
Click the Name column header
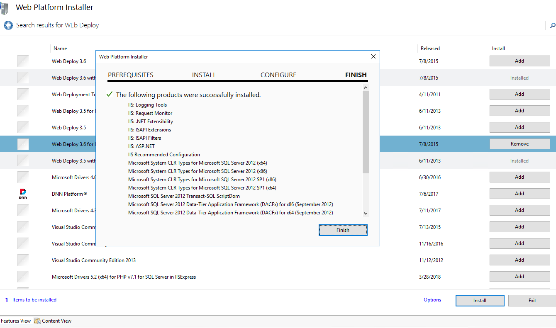(x=60, y=49)
